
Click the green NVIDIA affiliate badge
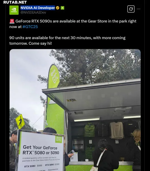(x=62, y=8)
